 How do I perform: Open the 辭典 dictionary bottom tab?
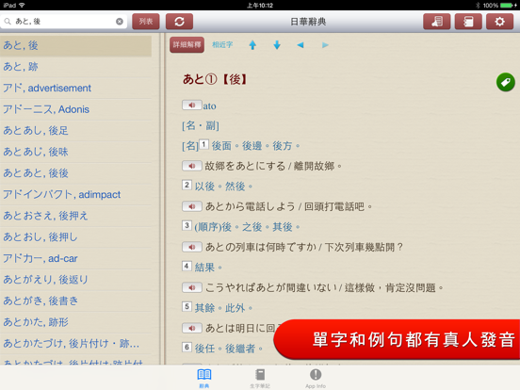pos(204,378)
